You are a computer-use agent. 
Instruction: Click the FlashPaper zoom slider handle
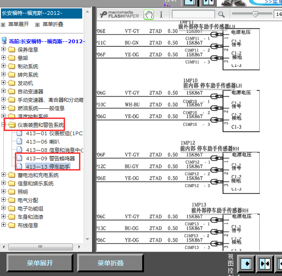click(x=255, y=14)
